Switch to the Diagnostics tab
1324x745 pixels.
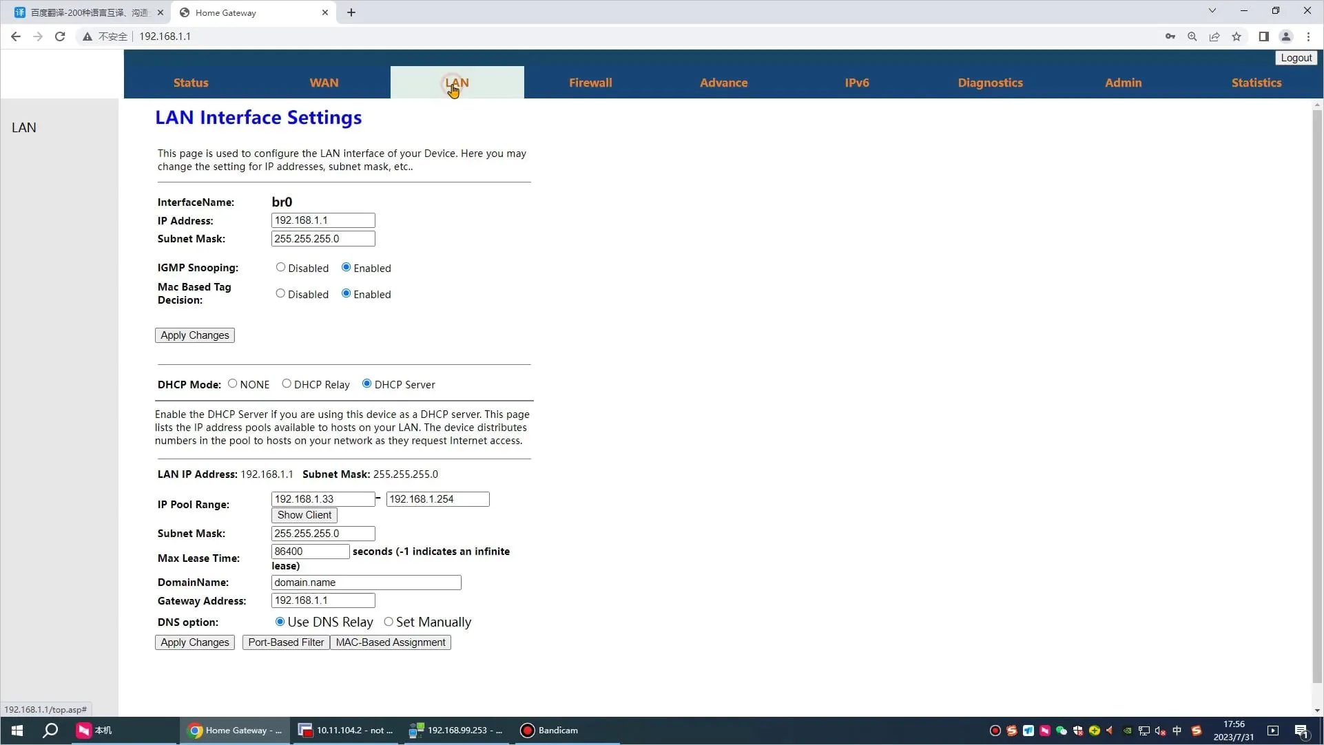[990, 83]
